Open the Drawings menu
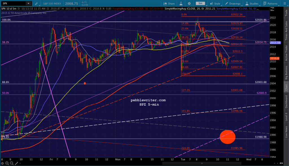This screenshot has height=166, width=289. [233, 3]
